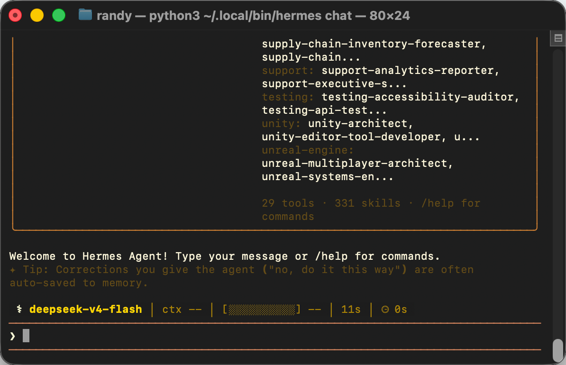The image size is (566, 365).
Task: Click the terminal scrollbar thumb
Action: pyautogui.click(x=558, y=349)
